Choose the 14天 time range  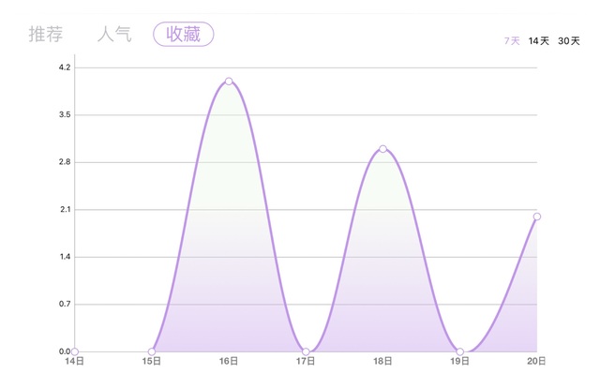[x=539, y=41]
